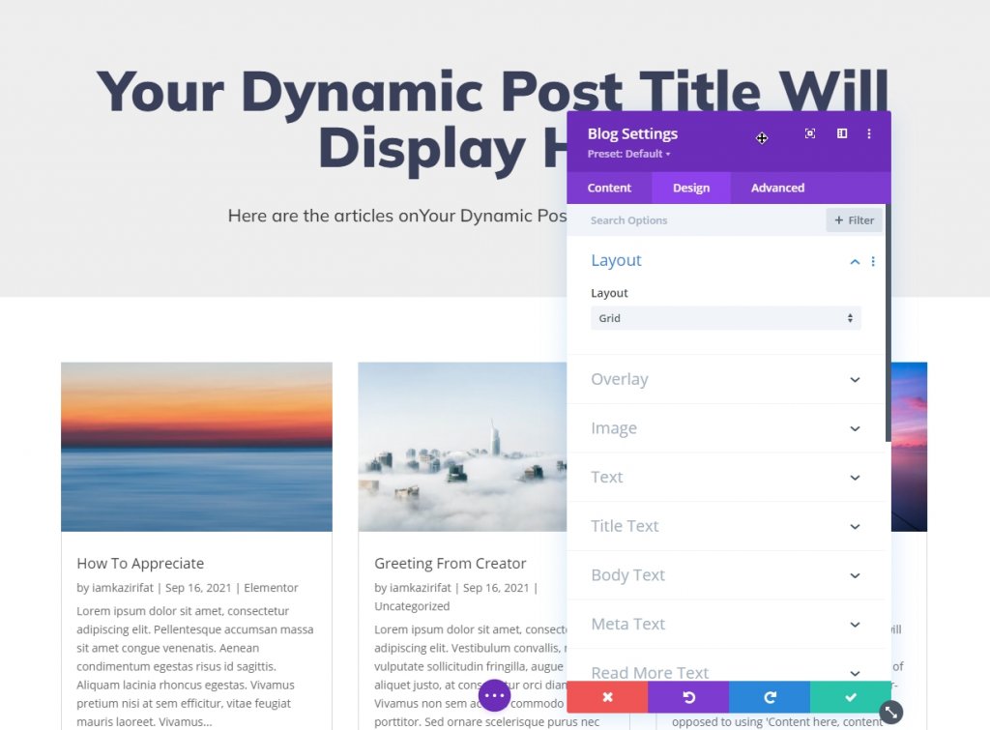Expand the Text section
This screenshot has width=990, height=730.
coord(726,478)
